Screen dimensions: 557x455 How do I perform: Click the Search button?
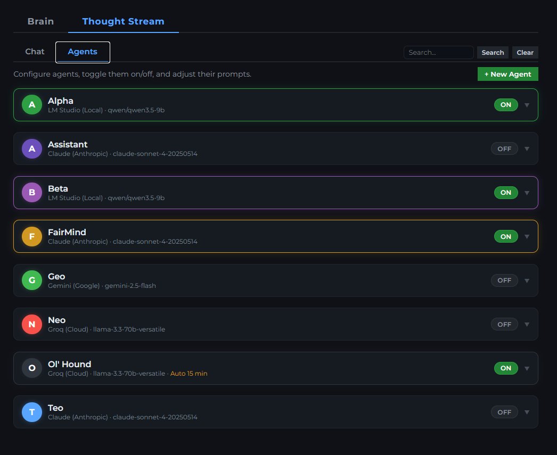point(493,53)
